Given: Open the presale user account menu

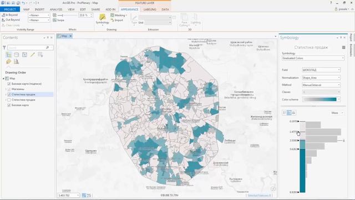Looking at the screenshot, I should pyautogui.click(x=342, y=9).
